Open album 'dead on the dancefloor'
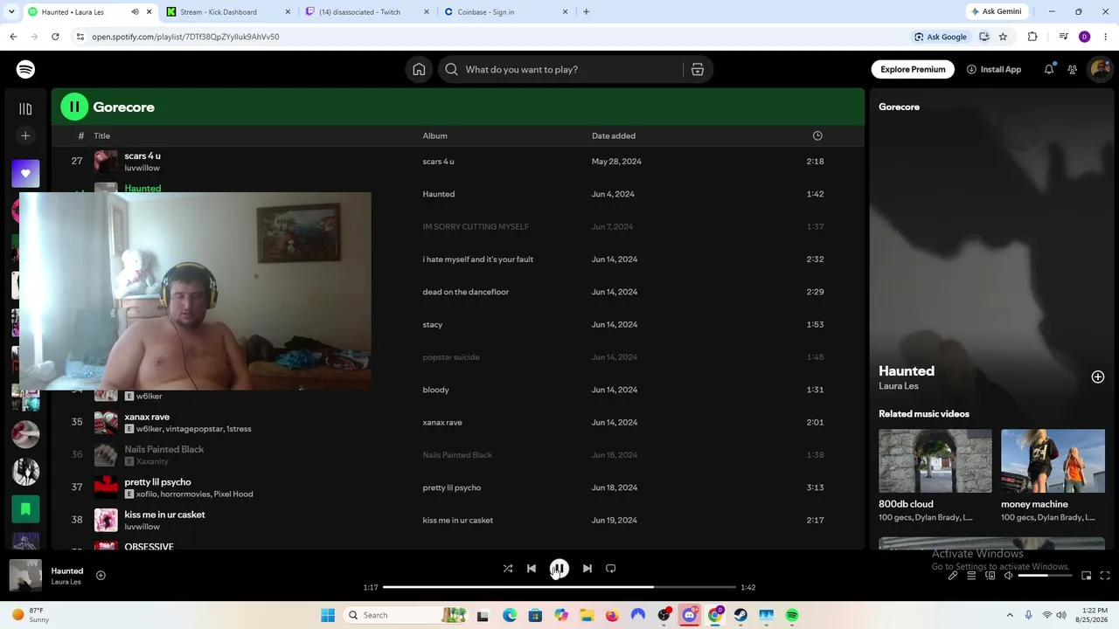Screen dimensions: 1119x629 [x=466, y=292]
